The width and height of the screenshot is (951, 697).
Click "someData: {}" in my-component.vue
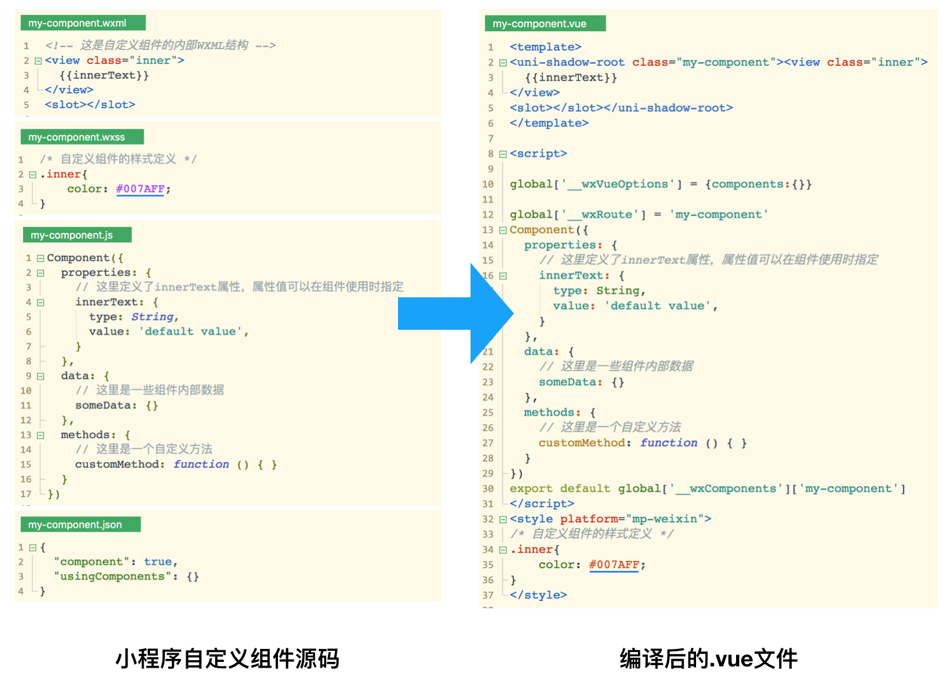[582, 382]
